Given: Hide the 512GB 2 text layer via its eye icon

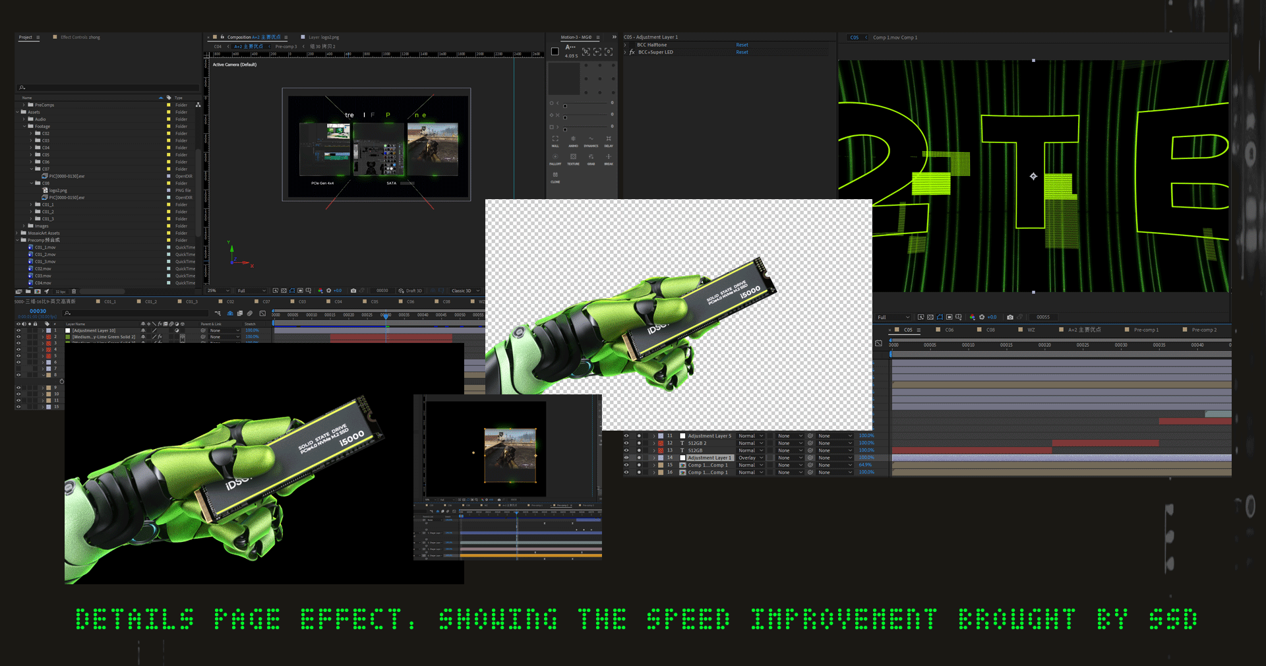Looking at the screenshot, I should 626,443.
